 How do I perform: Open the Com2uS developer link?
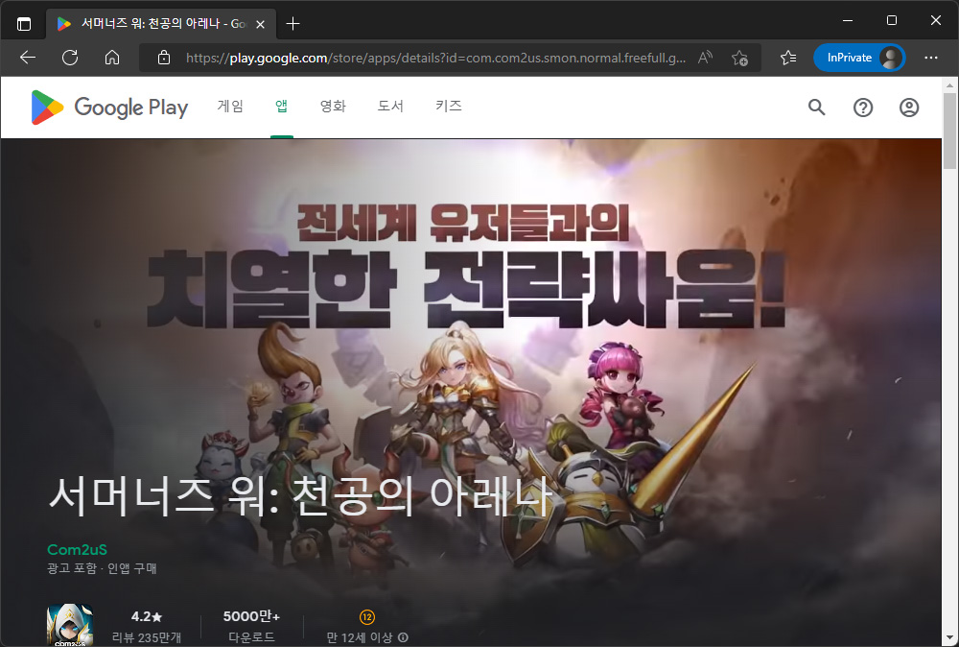point(77,550)
